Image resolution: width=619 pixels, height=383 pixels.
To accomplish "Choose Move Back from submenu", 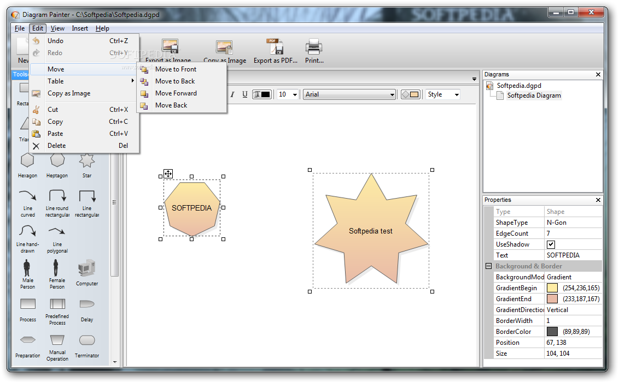I will 182,105.
